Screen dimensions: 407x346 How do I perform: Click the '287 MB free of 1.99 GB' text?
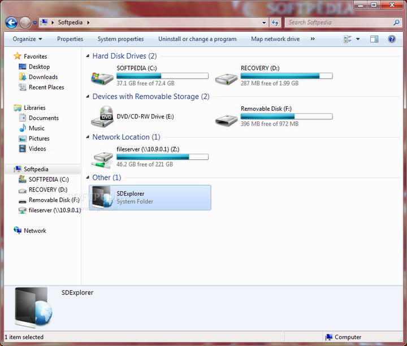270,83
